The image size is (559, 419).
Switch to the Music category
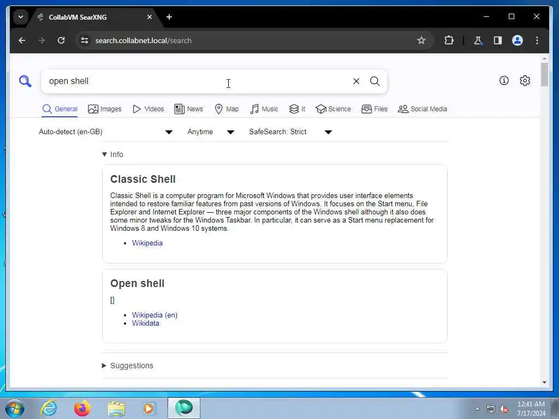pyautogui.click(x=264, y=109)
